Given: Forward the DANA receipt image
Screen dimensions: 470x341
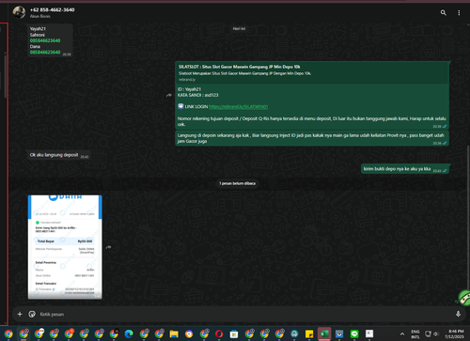Looking at the screenshot, I should [x=108, y=247].
